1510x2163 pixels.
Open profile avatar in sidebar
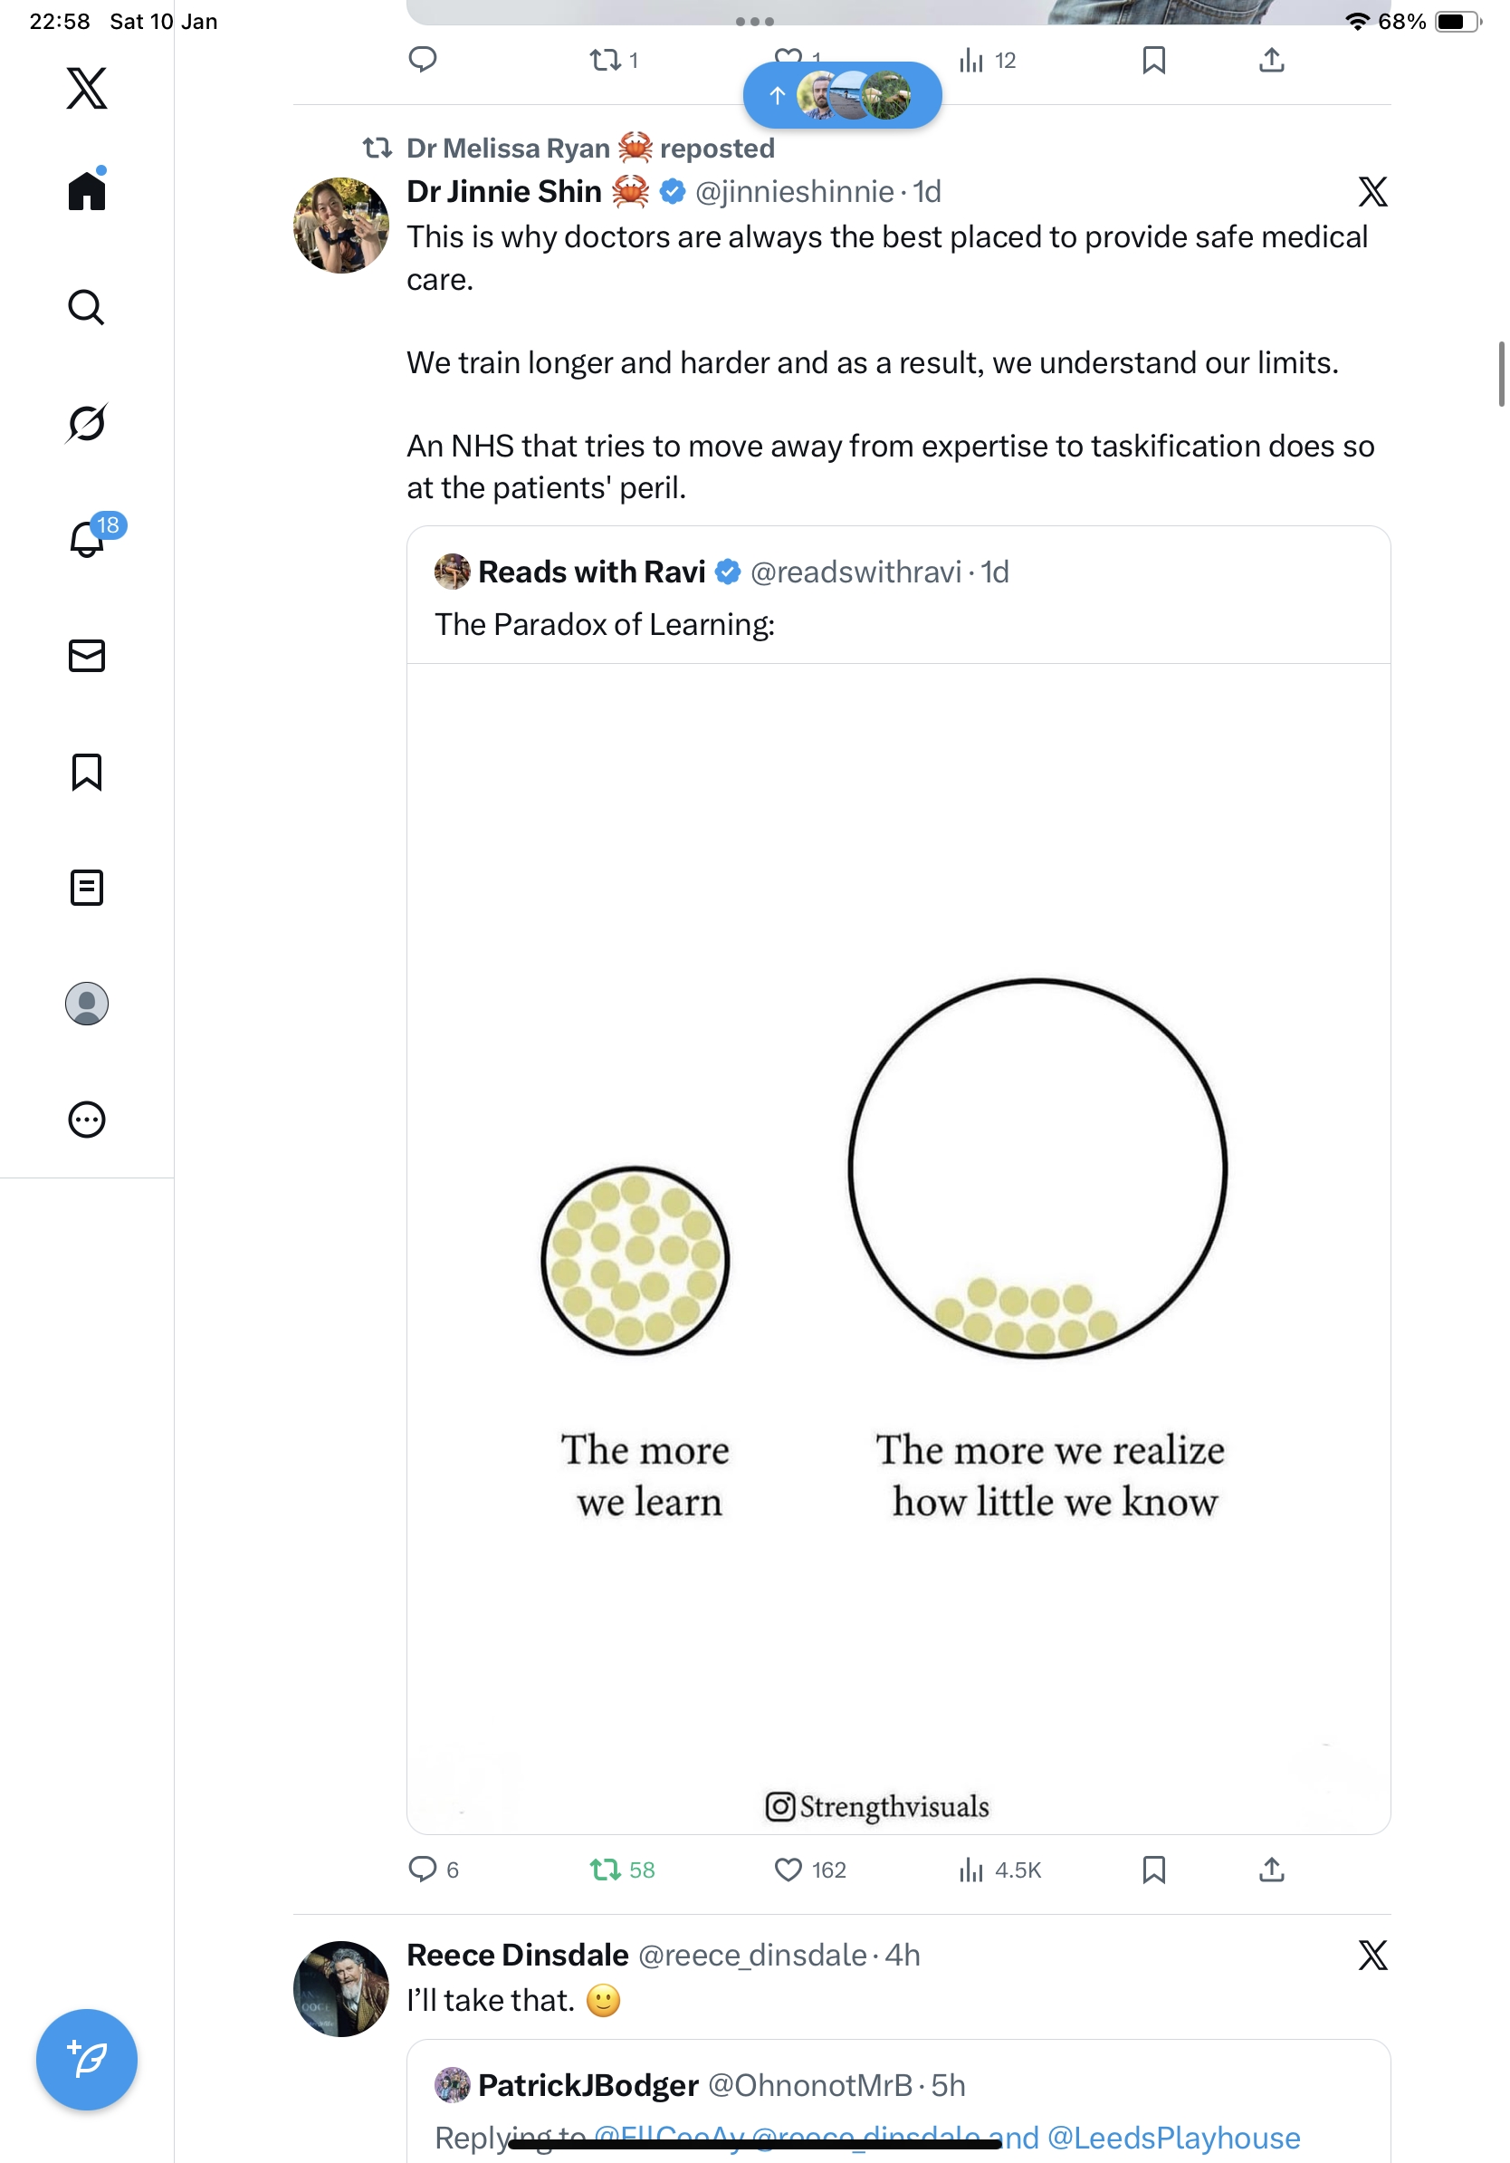(x=87, y=1004)
